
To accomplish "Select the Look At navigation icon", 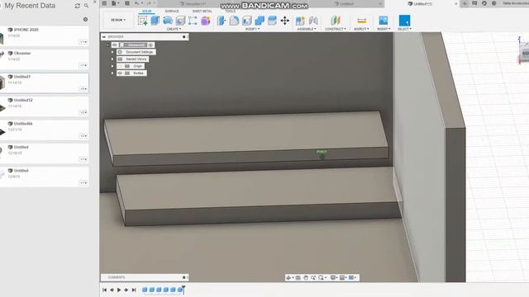I will pyautogui.click(x=298, y=277).
